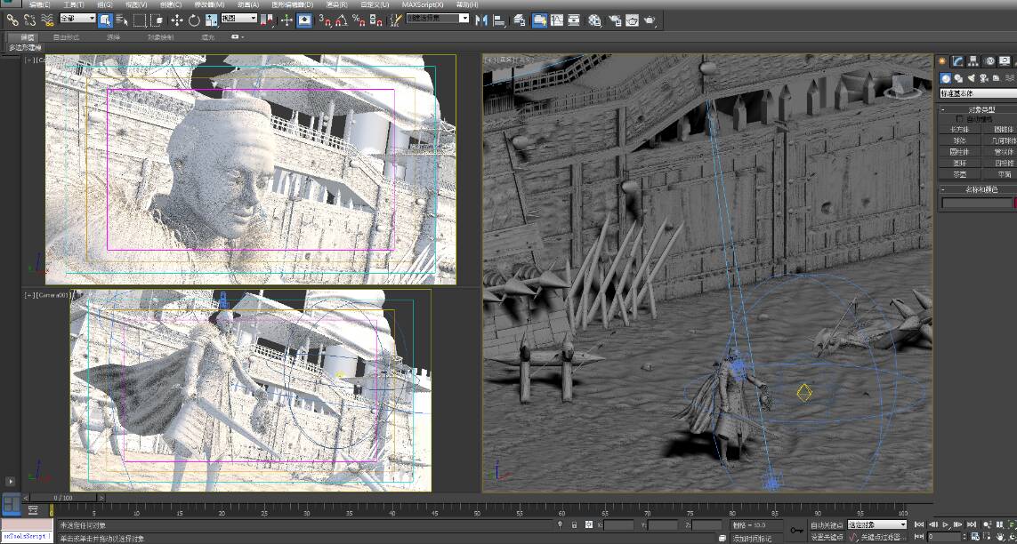The image size is (1017, 544).
Task: Open 标准基本体 object category dropdown
Action: click(978, 93)
